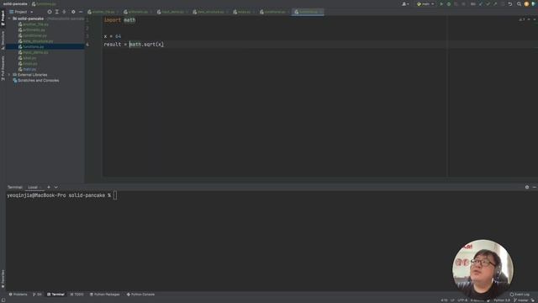Open master branch widget in status bar
Viewport: 538px width, 303px height.
[x=521, y=300]
